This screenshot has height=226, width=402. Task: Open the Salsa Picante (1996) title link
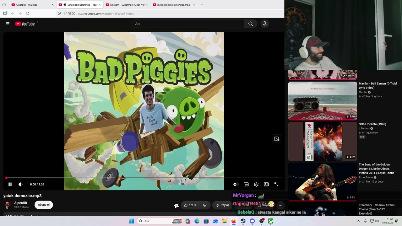coord(372,124)
